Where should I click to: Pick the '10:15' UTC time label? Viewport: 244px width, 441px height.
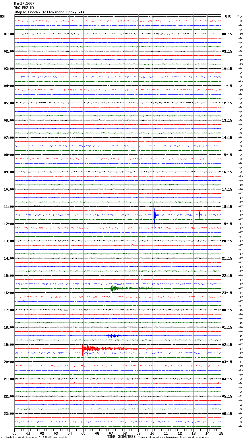coord(227,69)
